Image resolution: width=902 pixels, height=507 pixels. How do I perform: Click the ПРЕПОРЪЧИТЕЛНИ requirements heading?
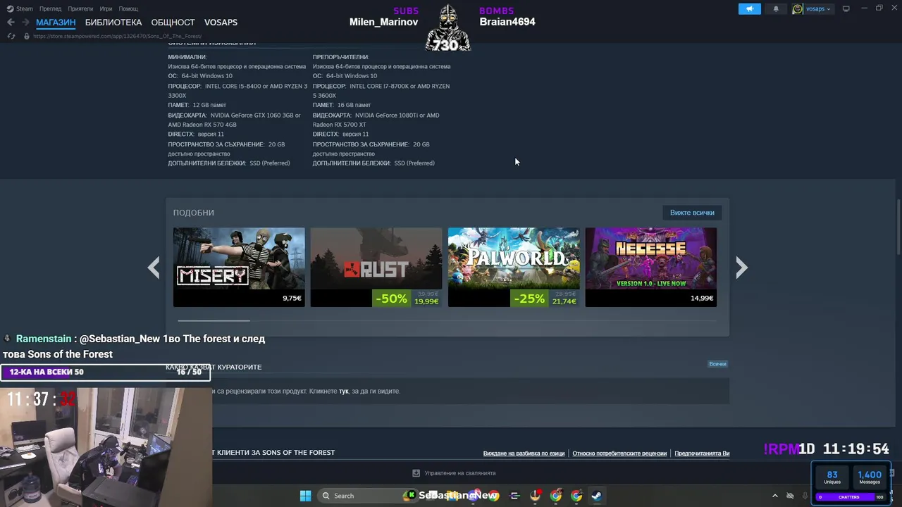(341, 57)
